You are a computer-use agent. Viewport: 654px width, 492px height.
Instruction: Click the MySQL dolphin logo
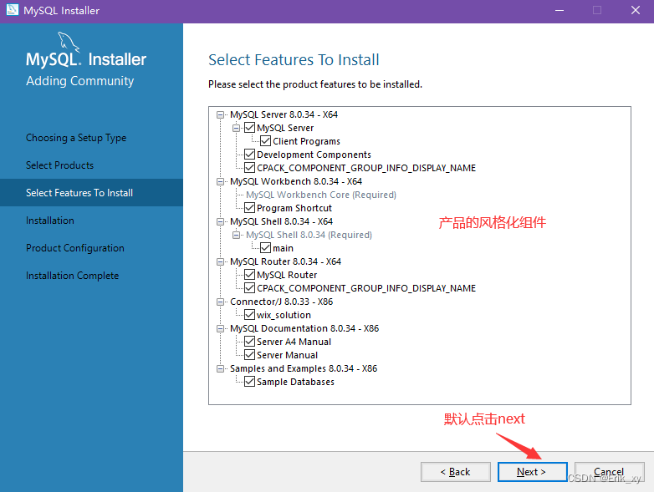[x=69, y=42]
